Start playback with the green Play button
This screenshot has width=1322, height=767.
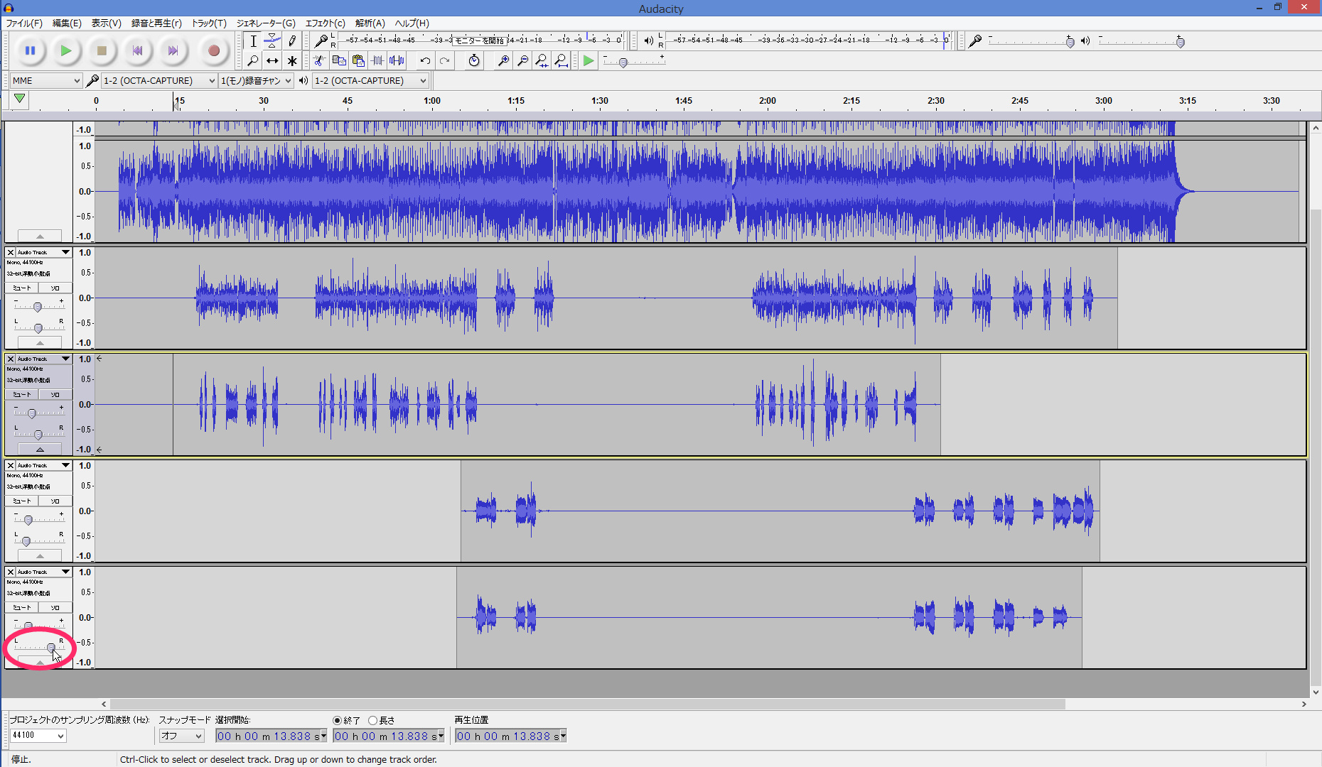point(65,50)
